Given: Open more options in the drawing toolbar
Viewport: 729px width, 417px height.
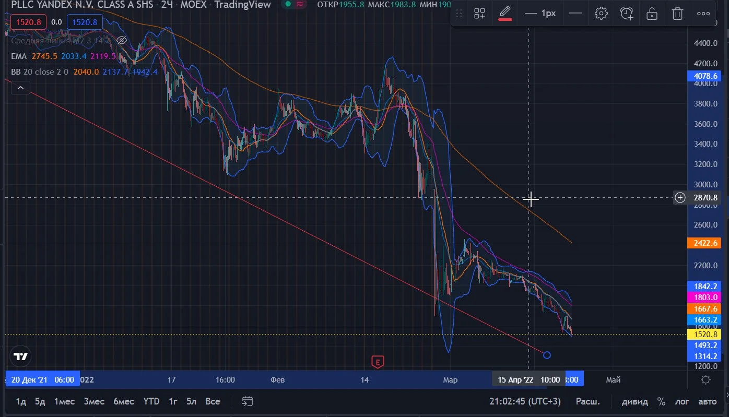Looking at the screenshot, I should [703, 14].
